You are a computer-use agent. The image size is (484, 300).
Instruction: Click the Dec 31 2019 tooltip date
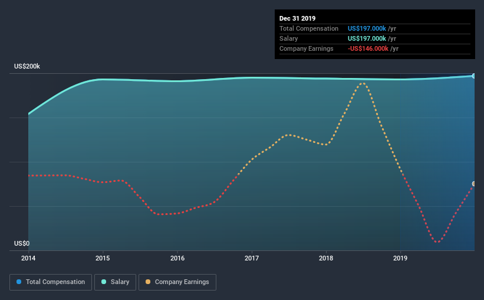(x=297, y=18)
